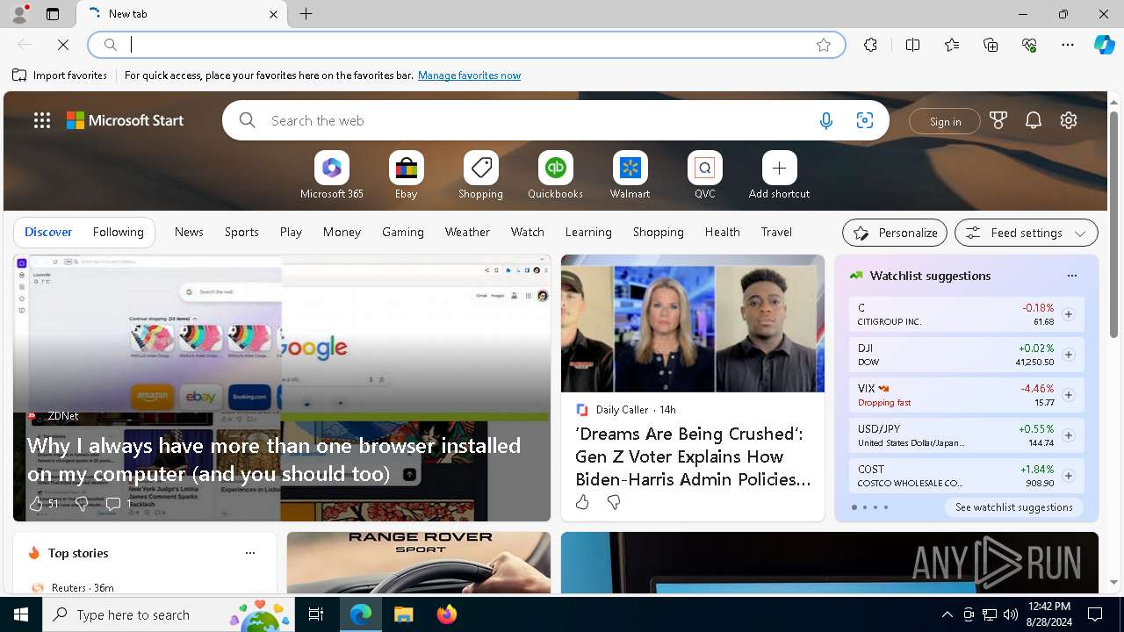1124x632 pixels.
Task: Like the ZDNet browser article
Action: (36, 504)
